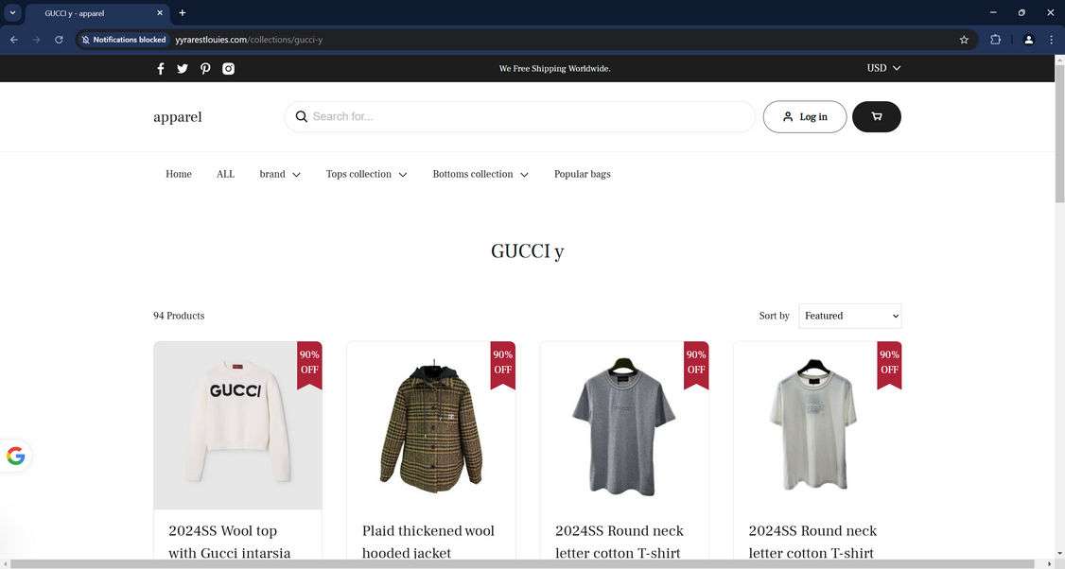Open the shopping cart
Screen dimensions: 1065x569
coord(876,117)
